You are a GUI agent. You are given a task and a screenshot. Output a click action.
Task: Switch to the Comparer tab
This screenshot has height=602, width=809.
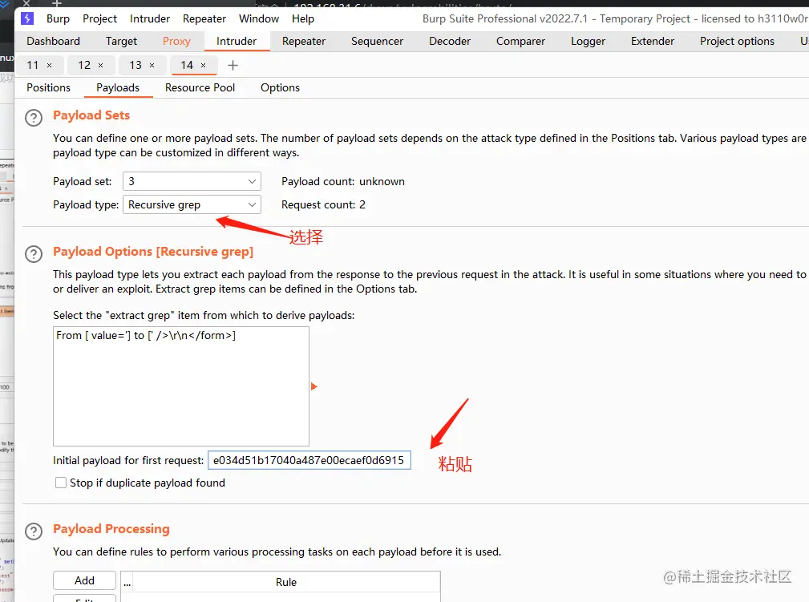point(520,41)
